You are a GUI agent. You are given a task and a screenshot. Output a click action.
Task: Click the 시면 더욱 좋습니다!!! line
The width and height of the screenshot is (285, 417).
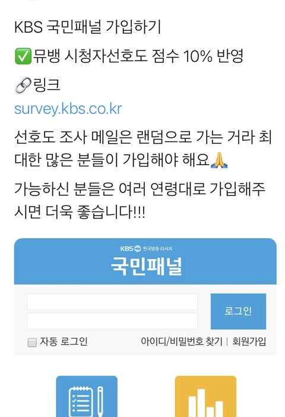80,212
